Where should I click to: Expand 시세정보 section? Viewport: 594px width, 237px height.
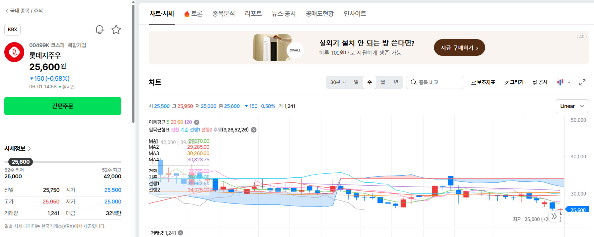tap(18, 148)
